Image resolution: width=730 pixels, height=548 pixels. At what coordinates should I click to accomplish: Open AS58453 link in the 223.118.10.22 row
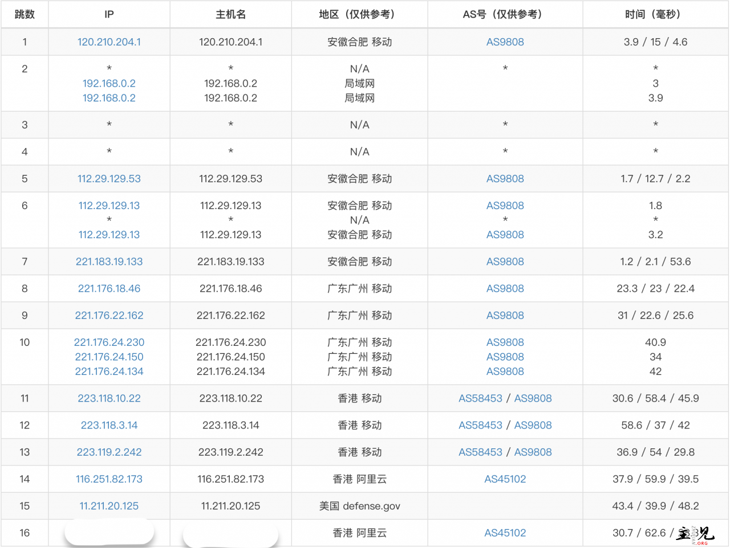tap(481, 399)
